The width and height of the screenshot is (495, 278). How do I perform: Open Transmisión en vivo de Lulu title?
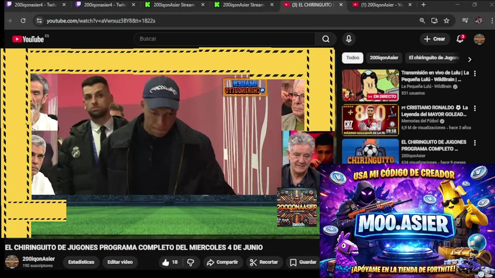pos(435,76)
